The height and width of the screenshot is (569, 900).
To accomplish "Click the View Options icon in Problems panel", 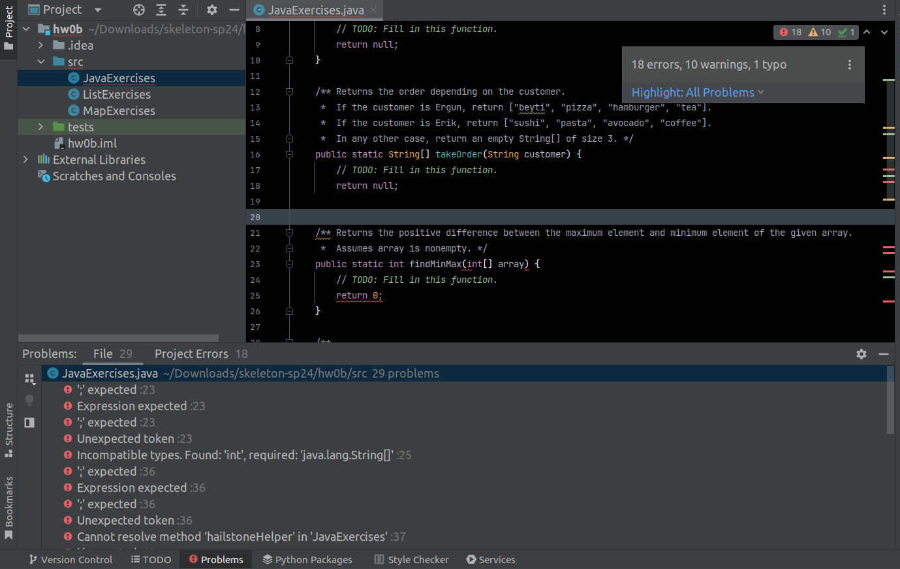I will point(29,379).
